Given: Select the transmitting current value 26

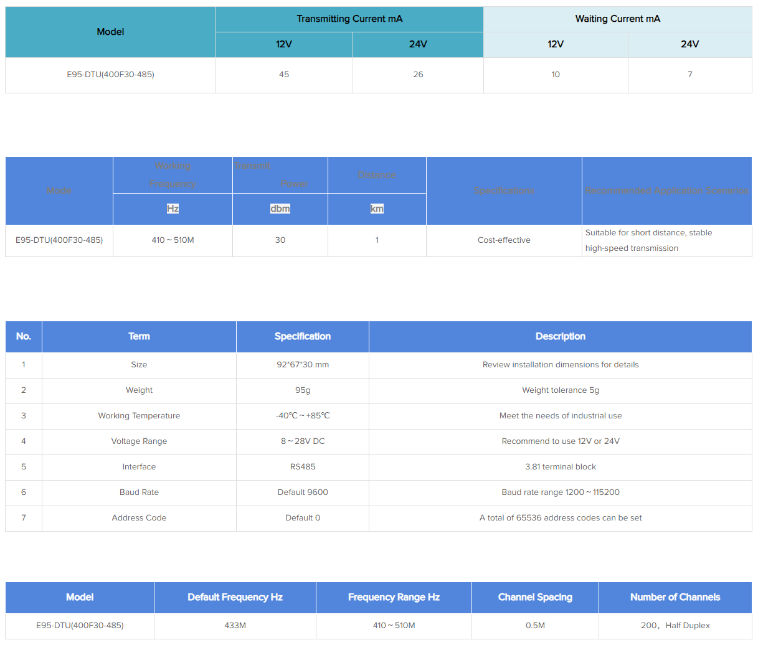Looking at the screenshot, I should (x=418, y=74).
